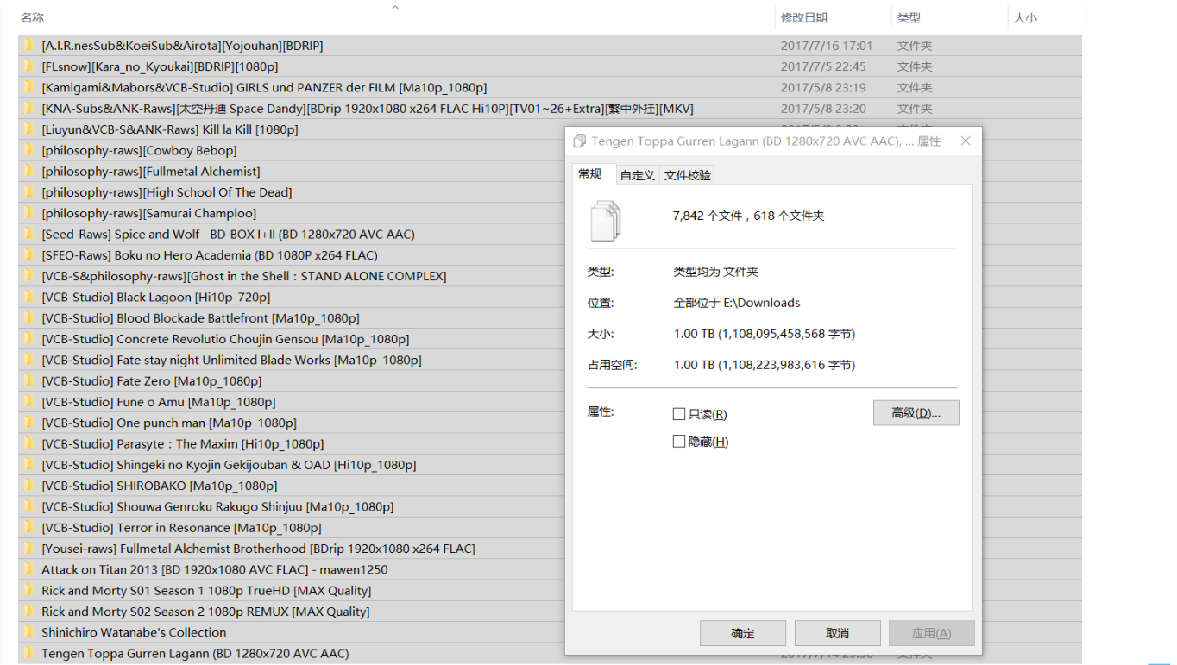Click the sort arrow above 名称 column
Viewport: 1177px width, 665px height.
[395, 7]
